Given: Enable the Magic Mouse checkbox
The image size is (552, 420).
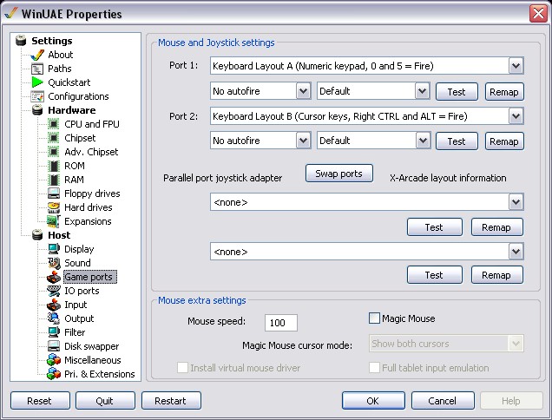Looking at the screenshot, I should click(x=374, y=318).
